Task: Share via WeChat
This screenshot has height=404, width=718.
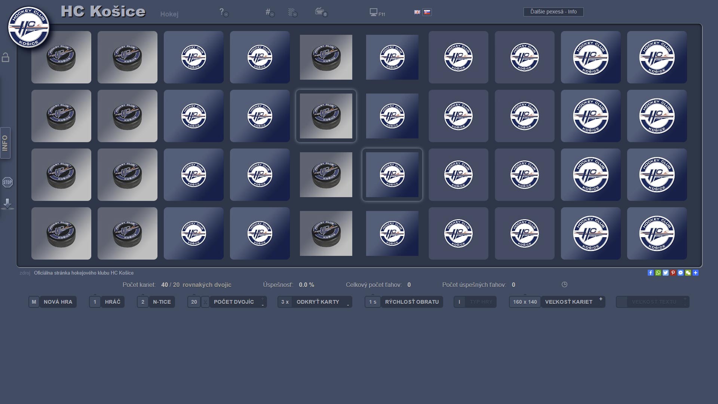Action: tap(688, 273)
